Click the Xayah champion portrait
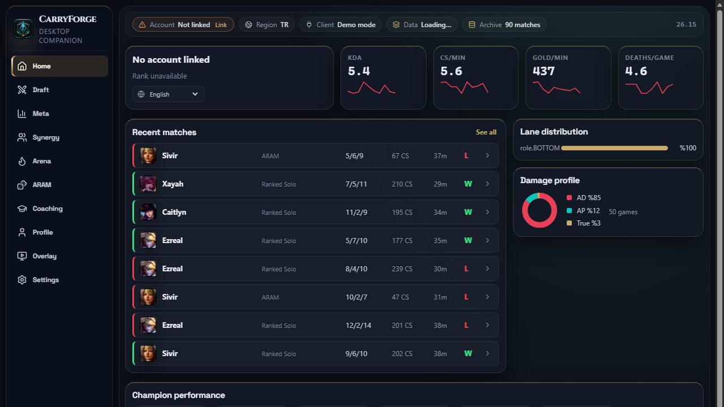 point(148,184)
